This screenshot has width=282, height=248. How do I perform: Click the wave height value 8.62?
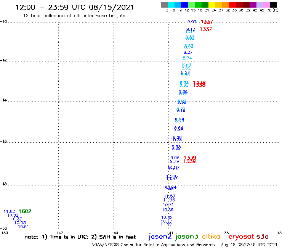(186, 68)
